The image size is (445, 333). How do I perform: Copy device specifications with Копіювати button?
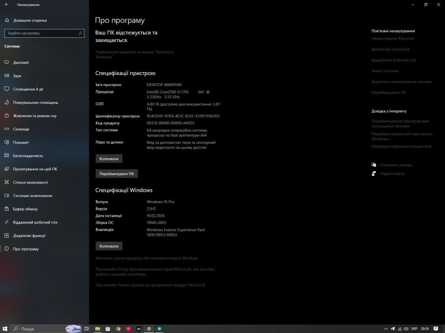109,158
